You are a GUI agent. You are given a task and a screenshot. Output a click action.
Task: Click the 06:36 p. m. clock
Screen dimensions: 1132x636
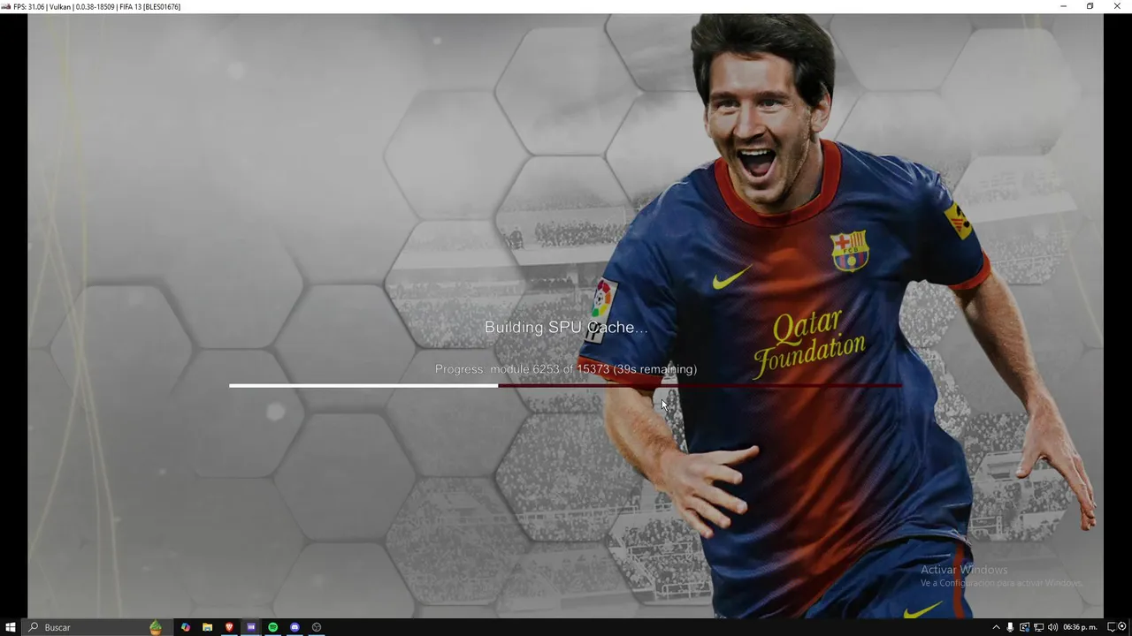click(x=1080, y=627)
